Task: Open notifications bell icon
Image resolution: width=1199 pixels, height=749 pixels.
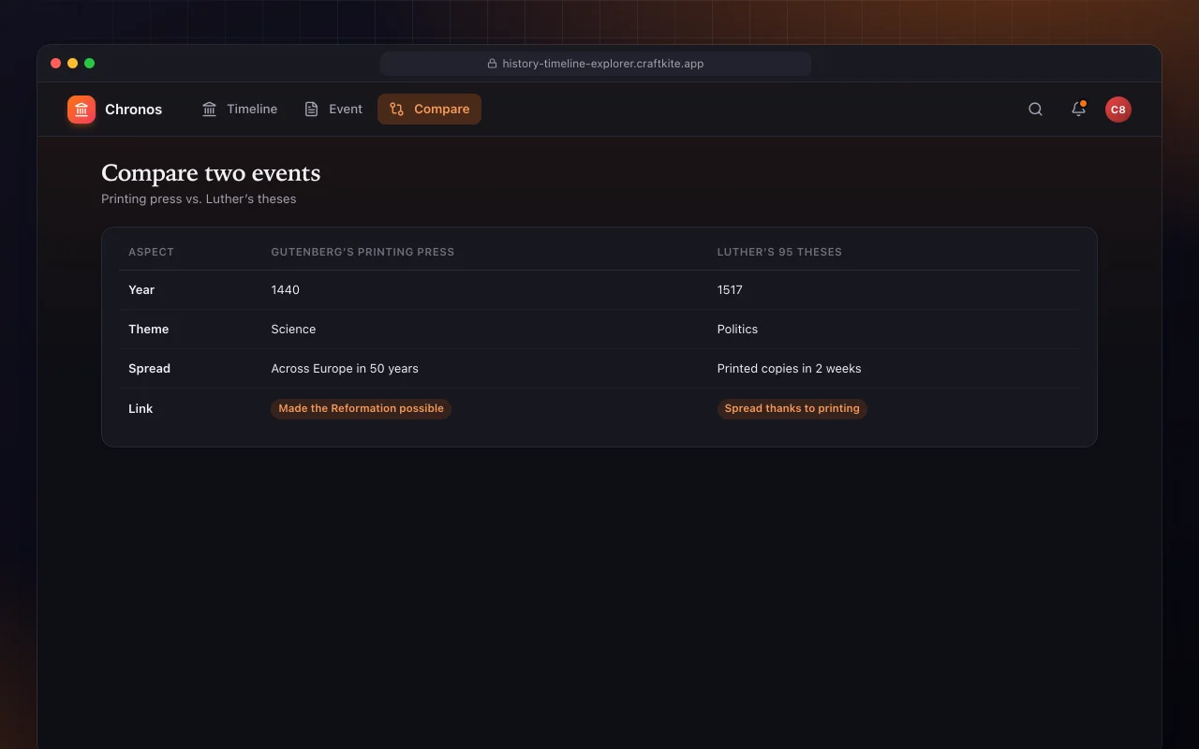Action: (x=1078, y=110)
